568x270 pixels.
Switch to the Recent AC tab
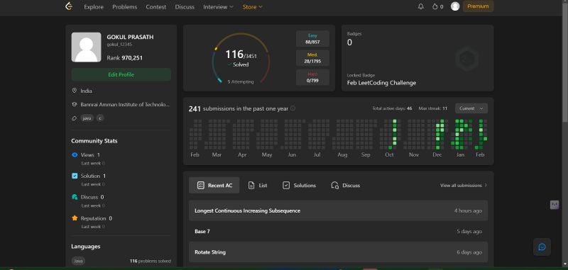click(x=214, y=185)
